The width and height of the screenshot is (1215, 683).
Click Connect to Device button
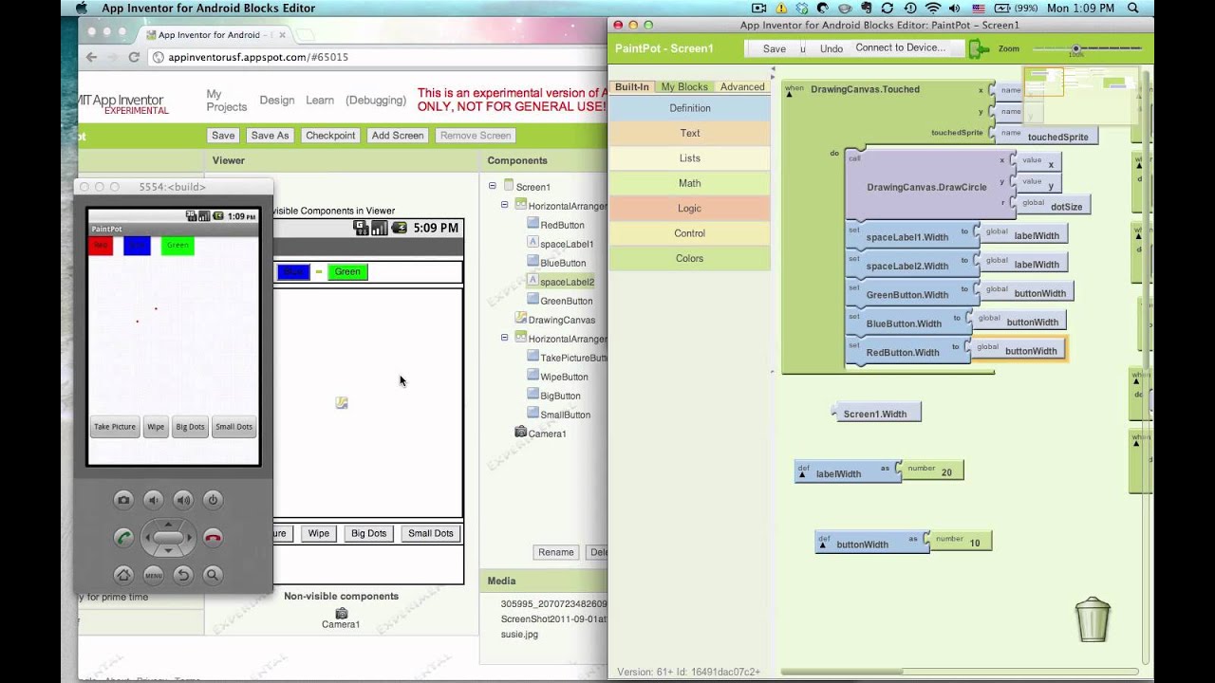pyautogui.click(x=901, y=47)
